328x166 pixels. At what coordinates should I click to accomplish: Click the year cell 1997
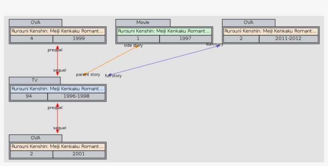(185, 39)
